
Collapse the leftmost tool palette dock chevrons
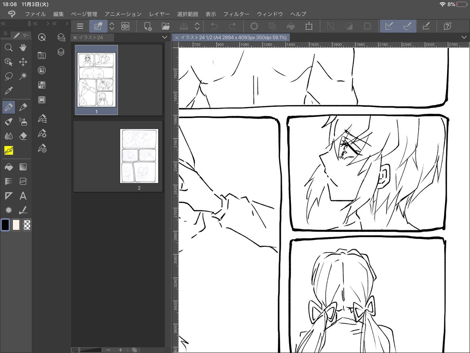pos(3,24)
